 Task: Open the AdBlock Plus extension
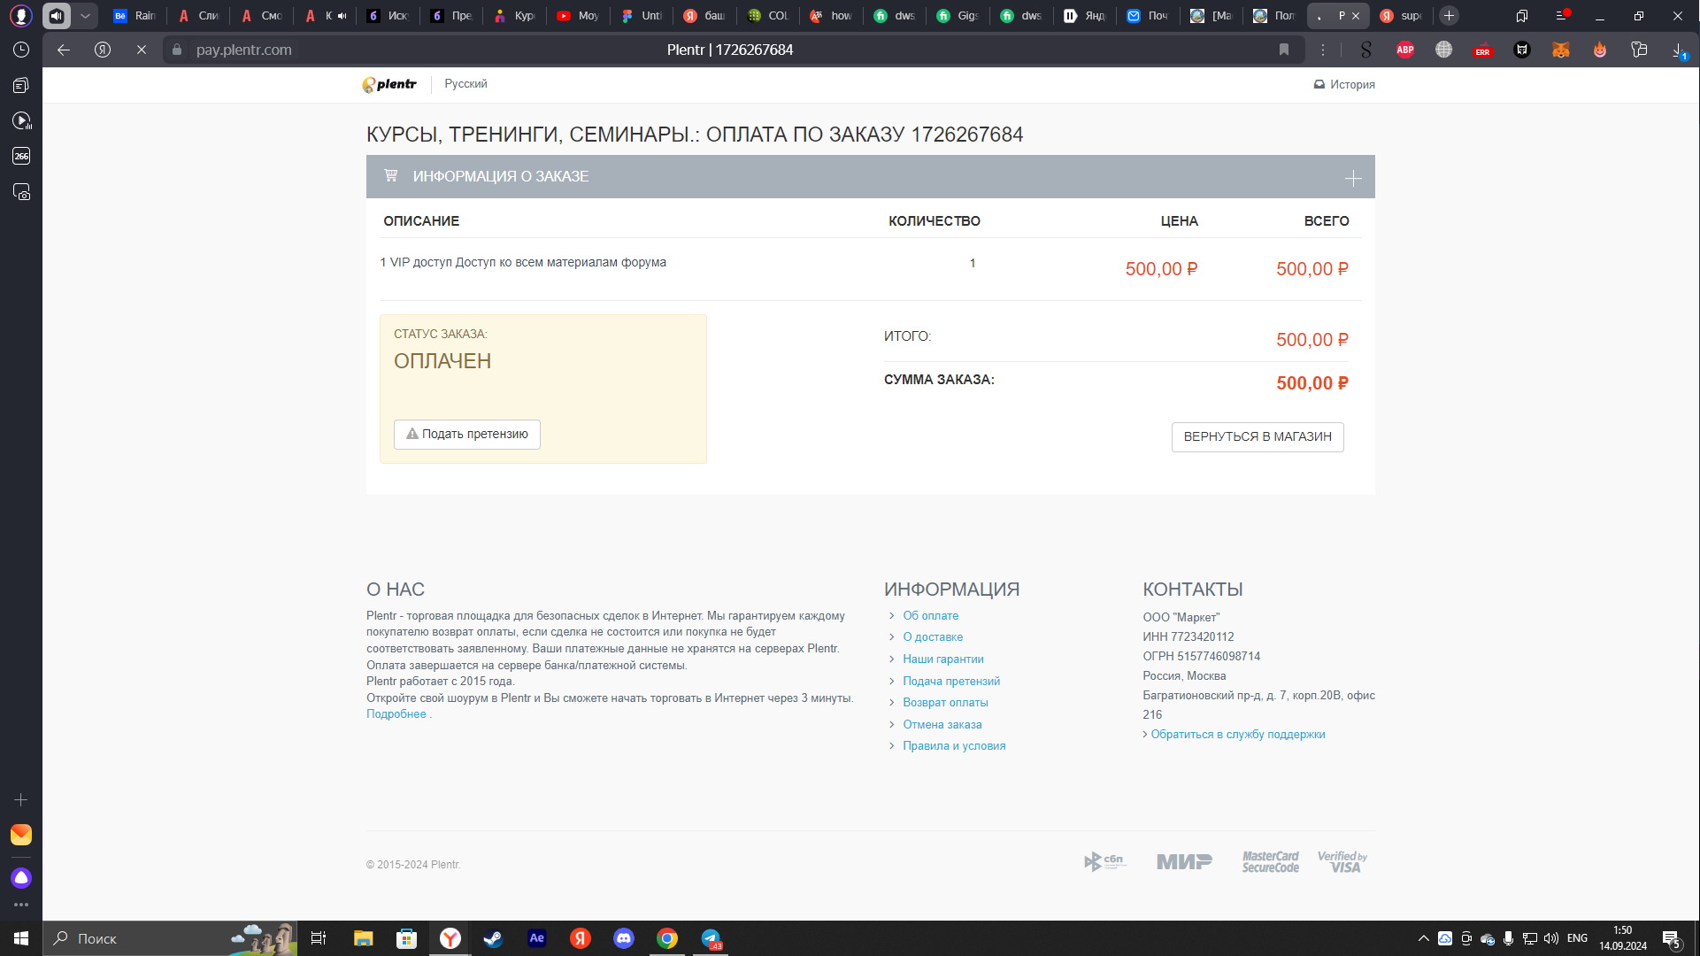point(1405,50)
